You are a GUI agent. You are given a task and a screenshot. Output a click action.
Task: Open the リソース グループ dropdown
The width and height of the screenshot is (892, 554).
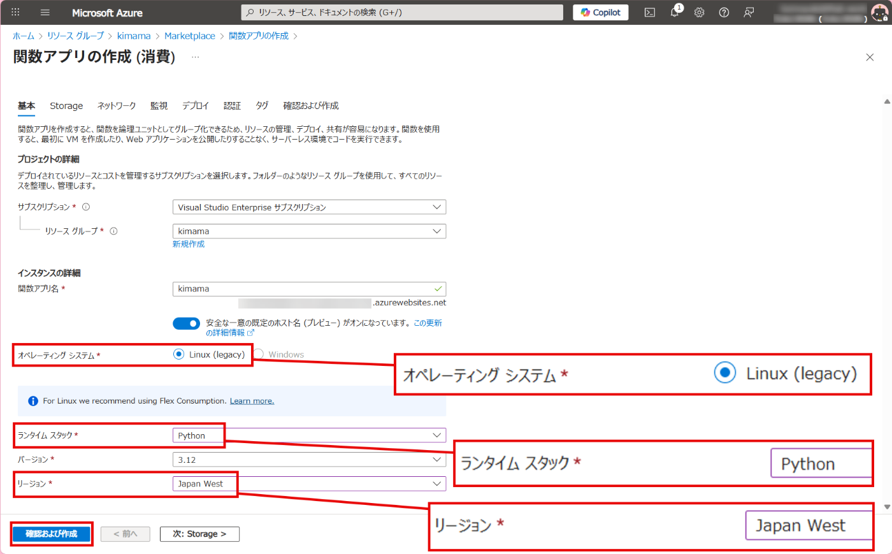pos(309,231)
